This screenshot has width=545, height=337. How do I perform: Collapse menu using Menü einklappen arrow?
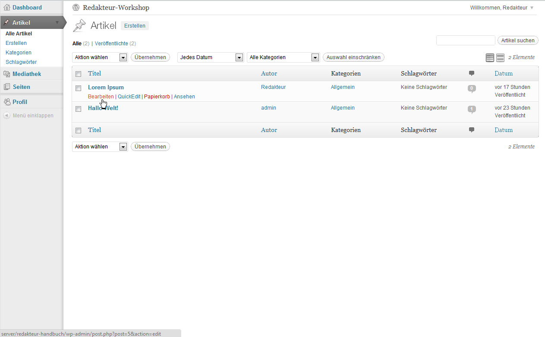point(7,116)
